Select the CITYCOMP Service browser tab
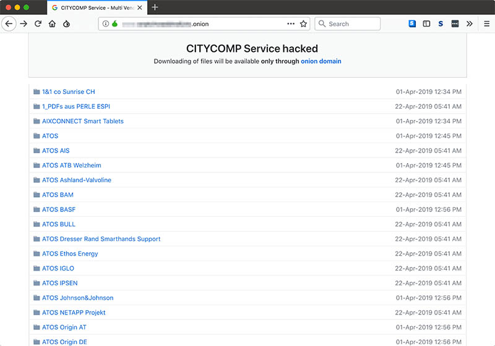The width and height of the screenshot is (495, 346). pyautogui.click(x=97, y=7)
